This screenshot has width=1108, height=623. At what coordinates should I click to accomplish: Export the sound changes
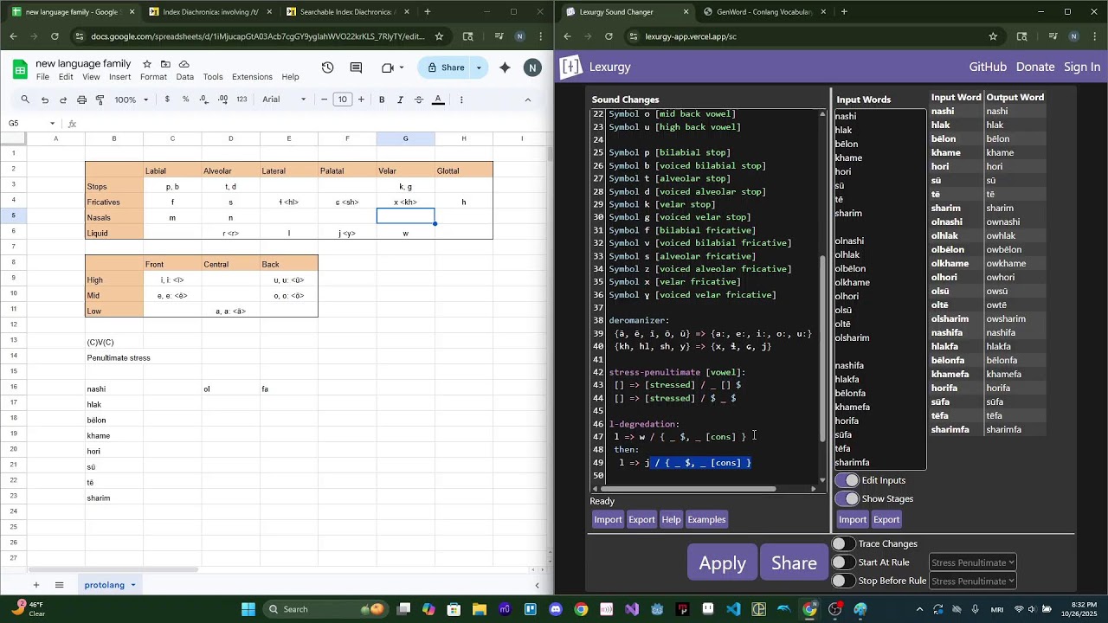pos(641,519)
